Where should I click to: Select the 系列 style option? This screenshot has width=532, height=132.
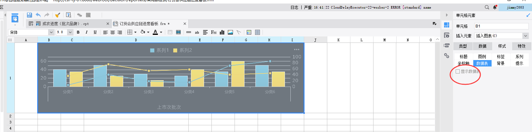coord(519,57)
